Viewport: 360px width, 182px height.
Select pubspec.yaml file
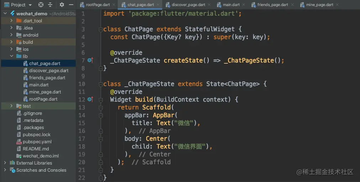pyautogui.click(x=38, y=141)
